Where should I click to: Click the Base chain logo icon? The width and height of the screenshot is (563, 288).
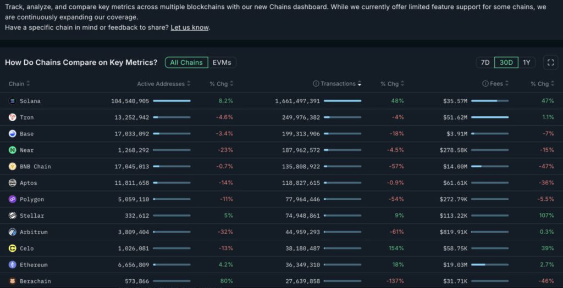[13, 134]
